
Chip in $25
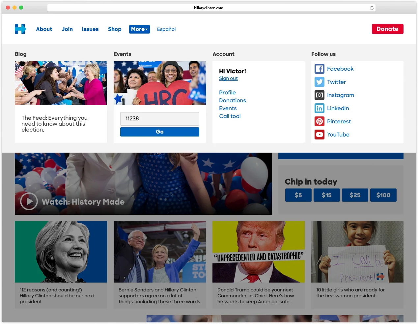(x=355, y=195)
